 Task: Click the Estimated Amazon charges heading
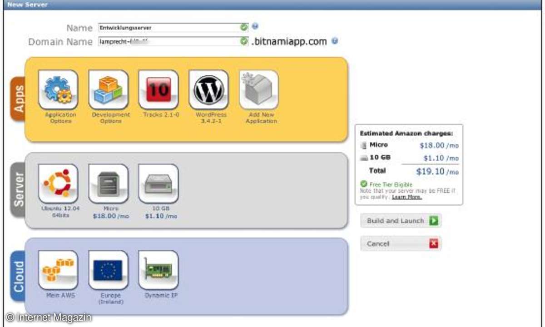[x=406, y=134]
